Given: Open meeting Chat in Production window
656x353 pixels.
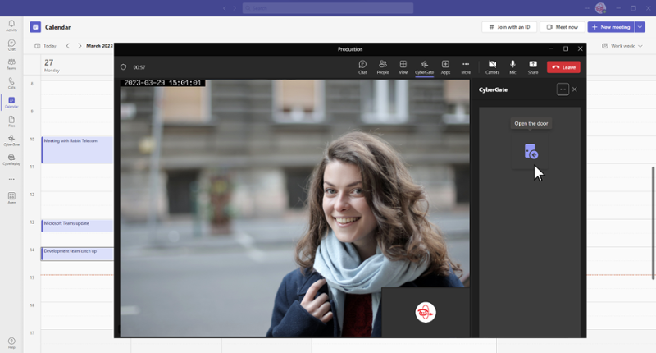Looking at the screenshot, I should 362,67.
